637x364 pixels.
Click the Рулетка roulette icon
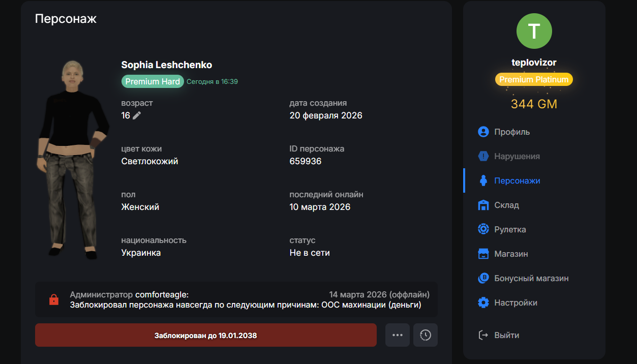coord(483,229)
